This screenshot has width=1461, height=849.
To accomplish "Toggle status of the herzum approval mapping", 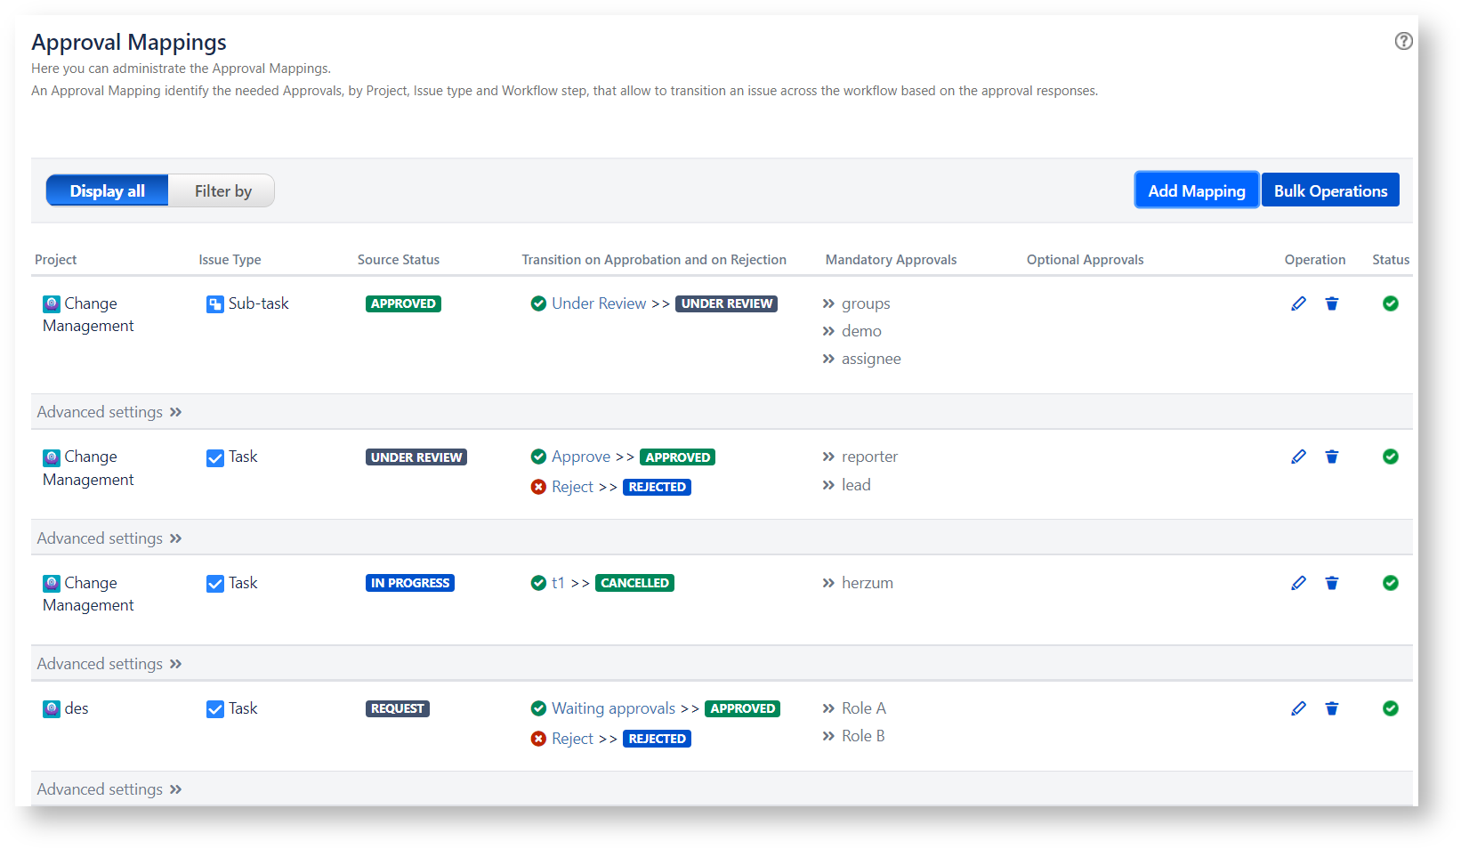I will (1390, 583).
